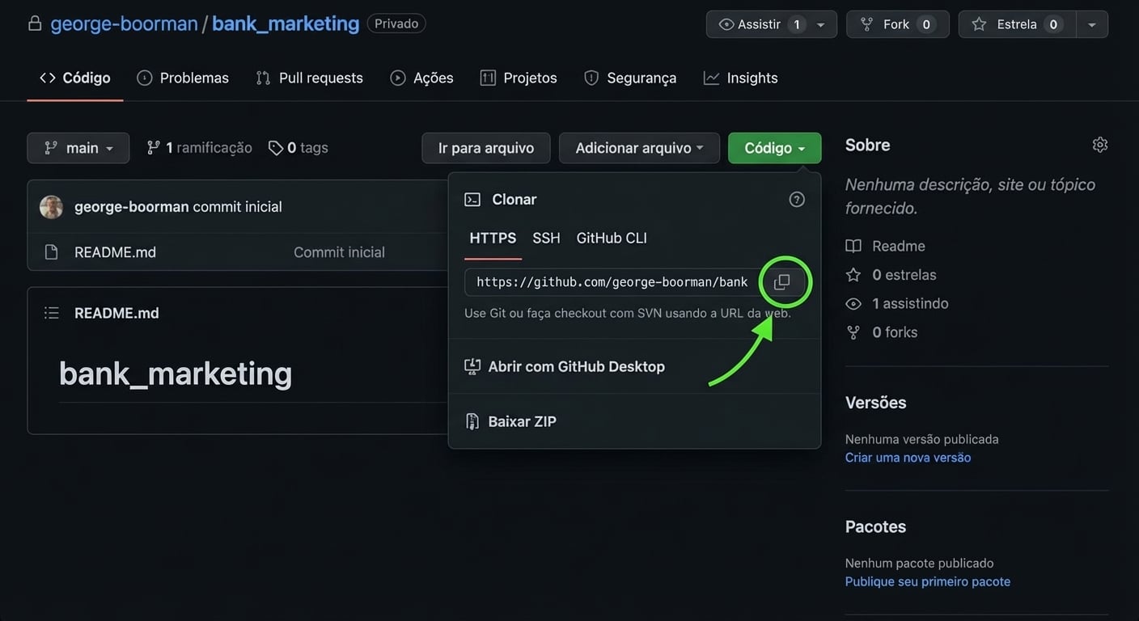The image size is (1139, 621).
Task: Open the Insights tab
Action: coord(741,78)
